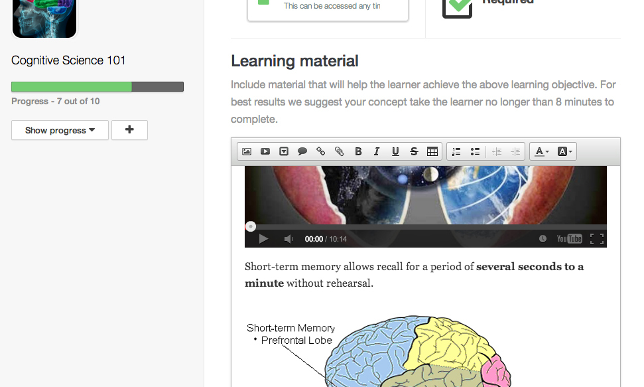Click the 'Prefrontal Lobe' diagram label
This screenshot has width=644, height=387.
(x=296, y=340)
